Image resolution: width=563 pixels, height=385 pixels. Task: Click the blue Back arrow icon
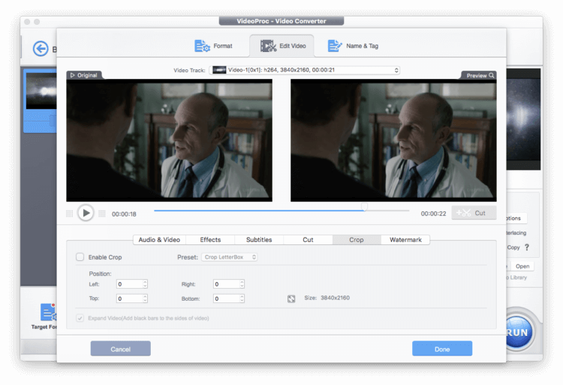41,48
